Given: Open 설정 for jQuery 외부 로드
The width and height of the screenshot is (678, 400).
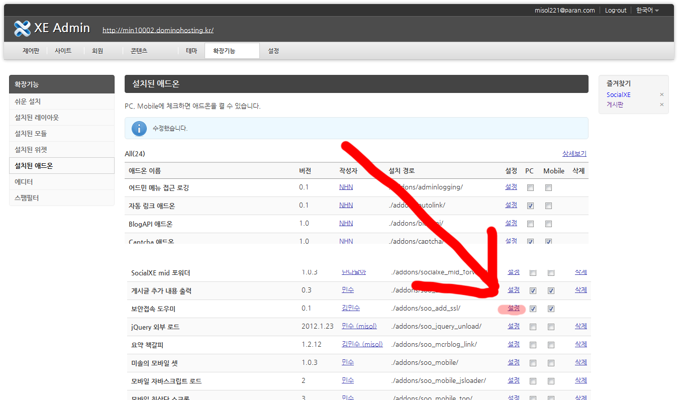Looking at the screenshot, I should pos(514,326).
